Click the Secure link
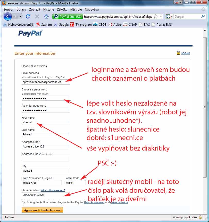The height and width of the screenshot is (222, 209). point(185,53)
